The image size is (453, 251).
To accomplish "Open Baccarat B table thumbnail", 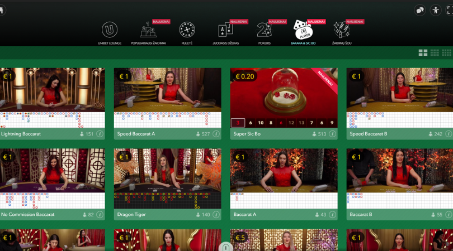I will point(400,171).
